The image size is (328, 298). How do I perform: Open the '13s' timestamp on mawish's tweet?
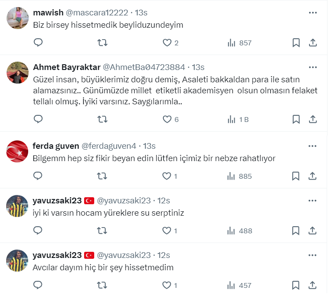pos(141,13)
